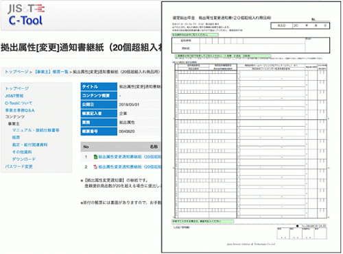
Task: Click the コンテンツ sidebar heading
Action: point(15,116)
